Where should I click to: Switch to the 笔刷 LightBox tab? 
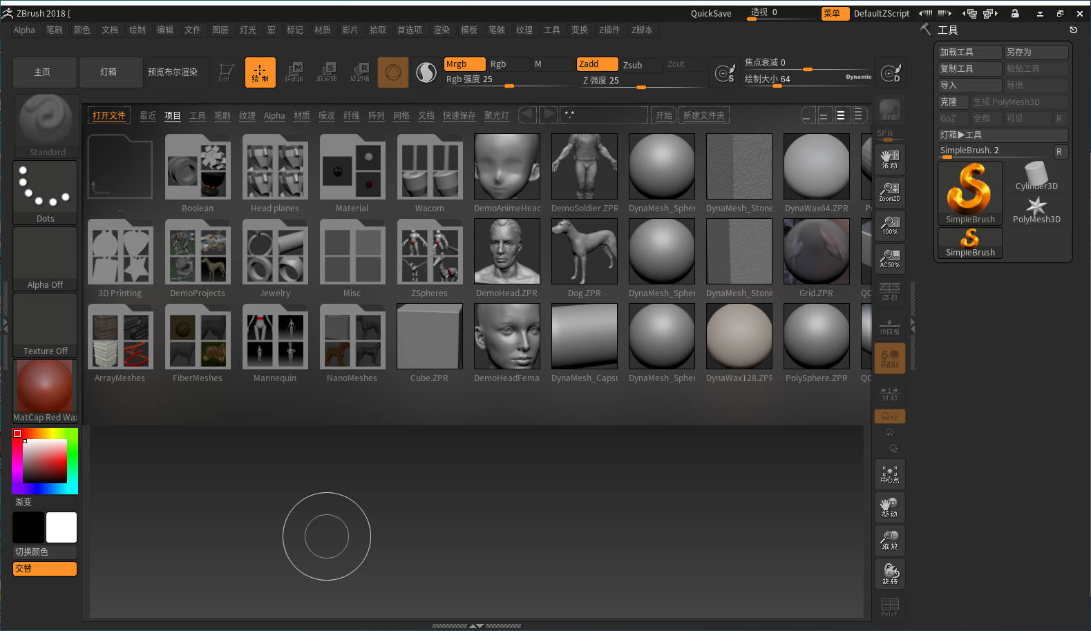pyautogui.click(x=222, y=115)
